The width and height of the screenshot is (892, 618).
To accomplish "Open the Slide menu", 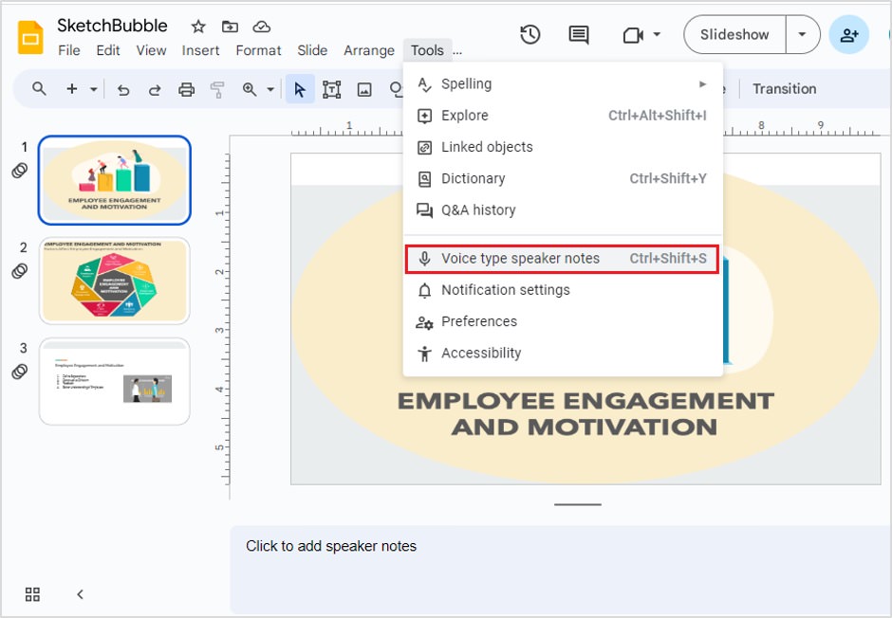I will tap(312, 50).
